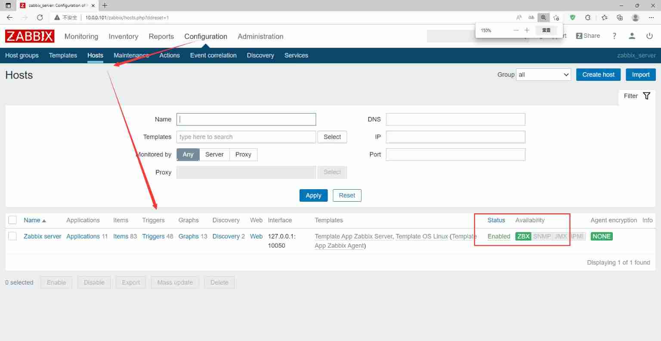Select Proxy in Monitored by
Viewport: 661px width, 341px height.
[243, 154]
